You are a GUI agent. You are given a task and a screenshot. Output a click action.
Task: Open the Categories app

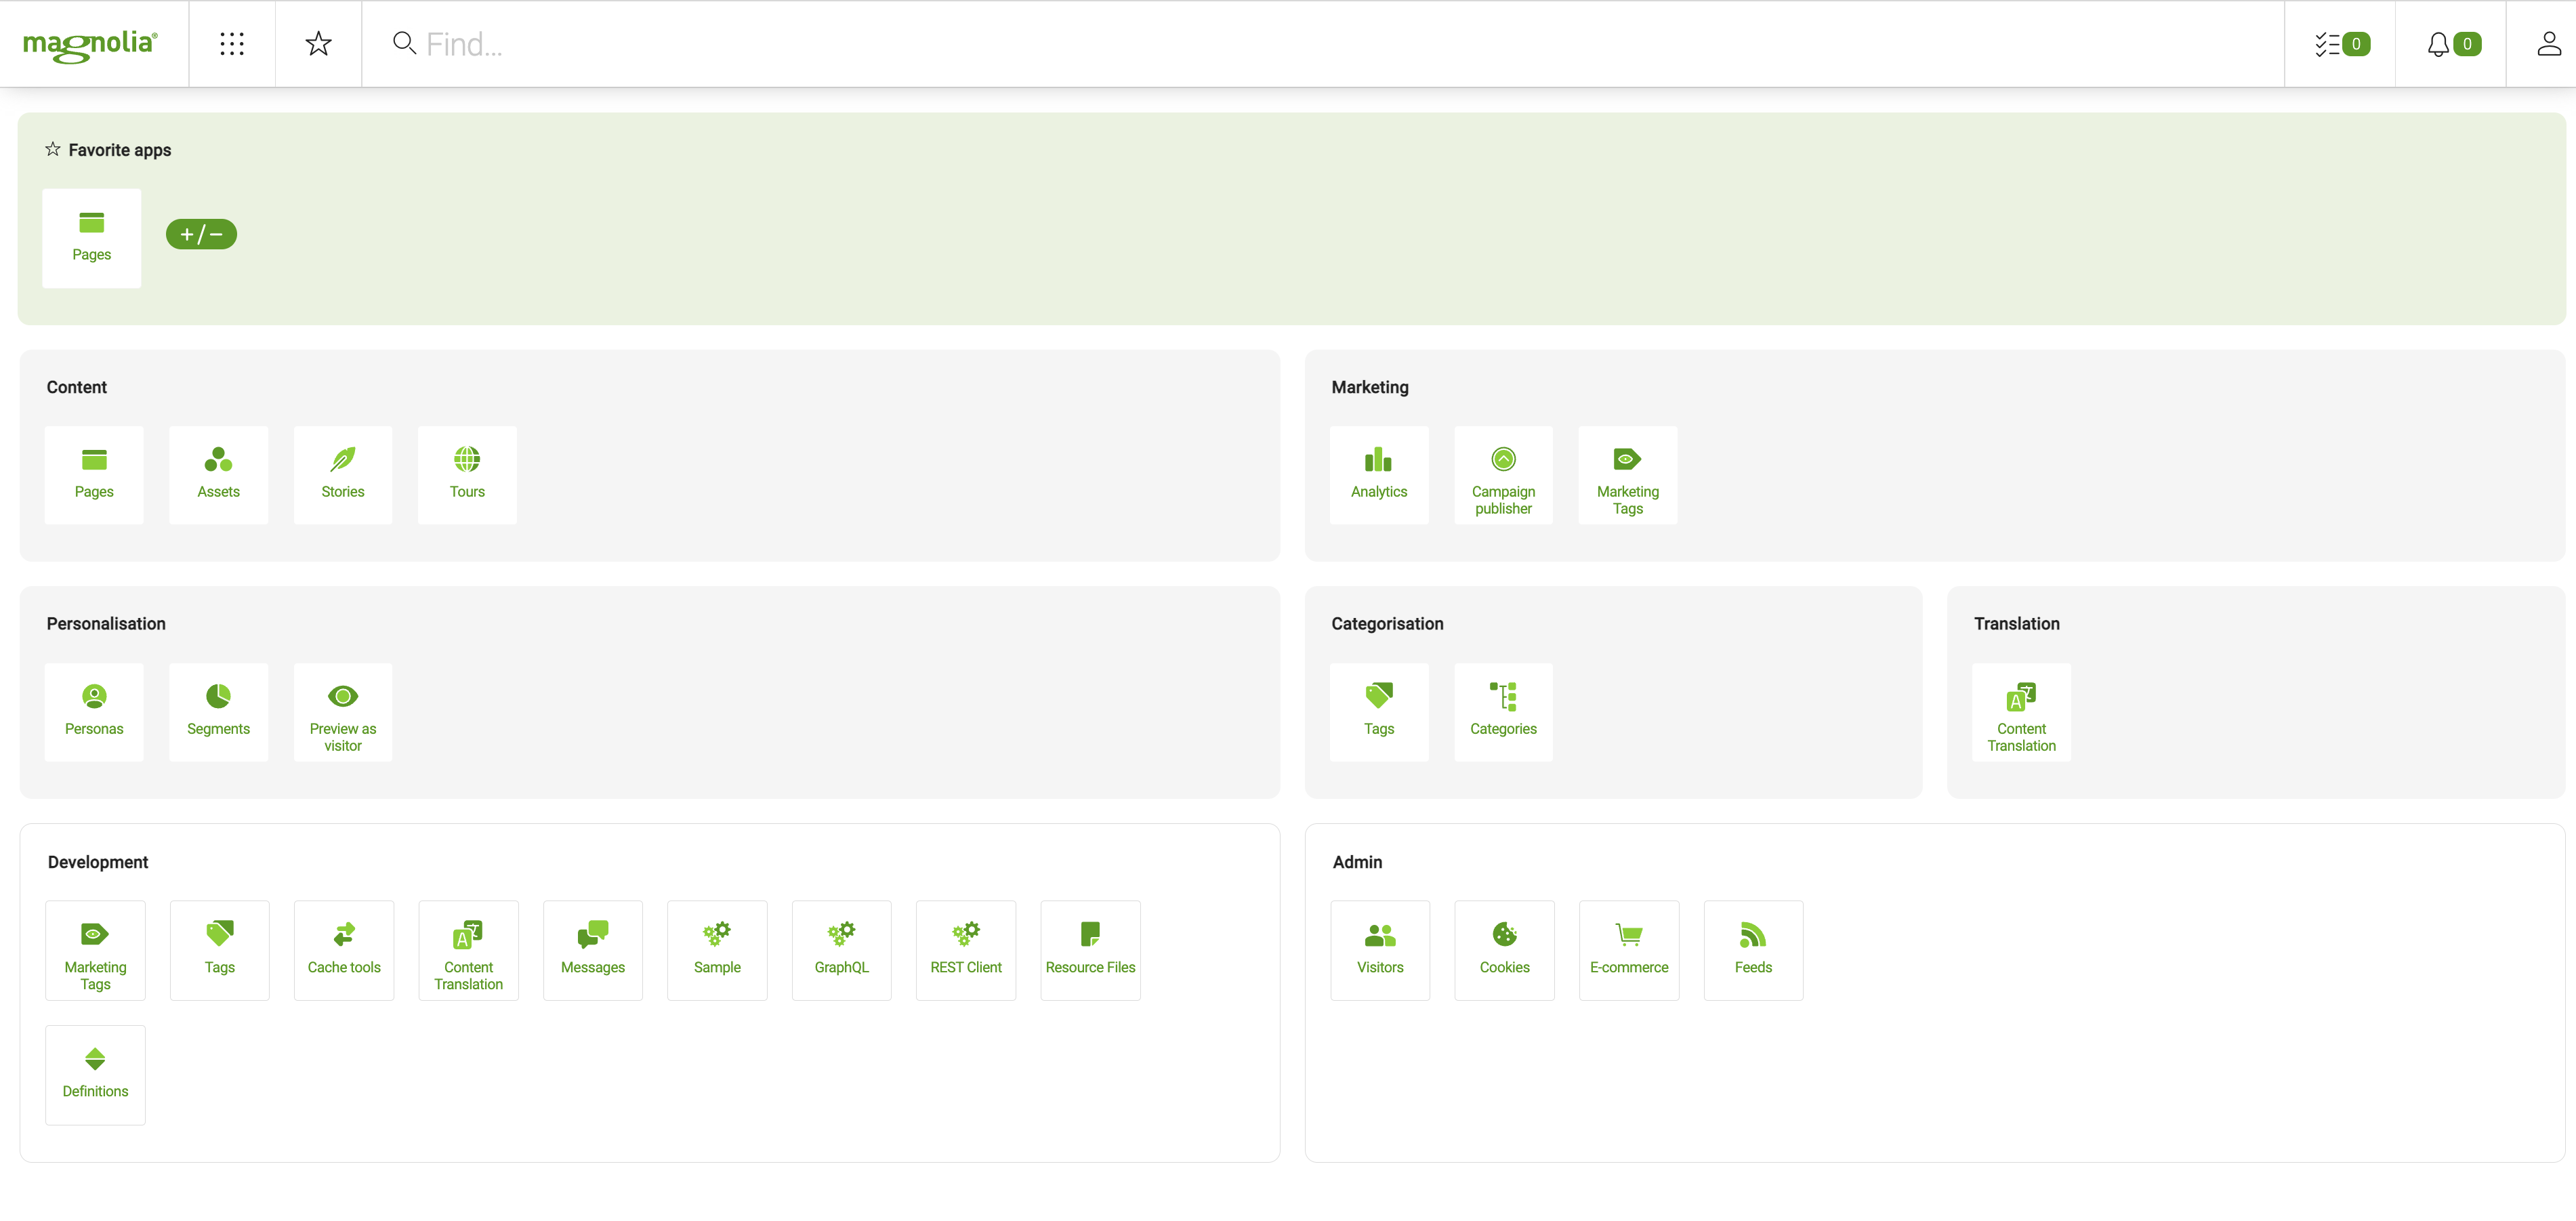coord(1502,712)
